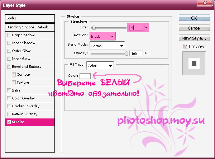Tick the Texture checkbox

14,83
